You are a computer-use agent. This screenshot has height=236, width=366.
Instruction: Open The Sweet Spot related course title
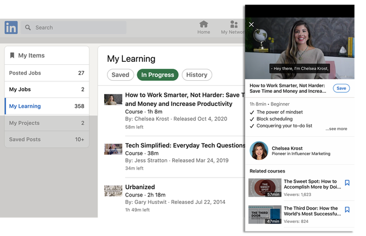point(312,184)
